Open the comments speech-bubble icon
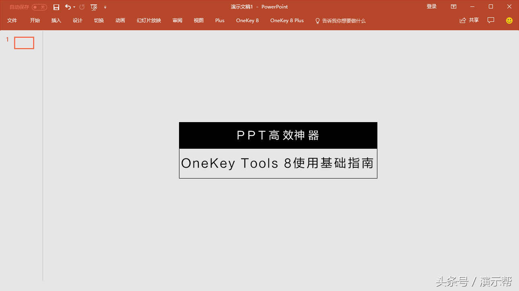Screen dimensions: 519x291 (x=491, y=20)
